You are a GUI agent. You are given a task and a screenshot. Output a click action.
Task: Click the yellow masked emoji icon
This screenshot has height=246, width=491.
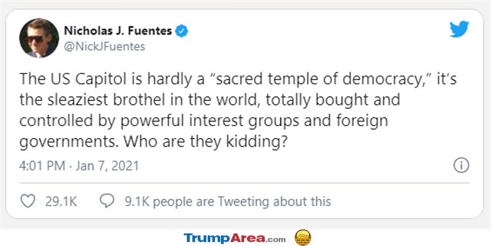coord(303,237)
